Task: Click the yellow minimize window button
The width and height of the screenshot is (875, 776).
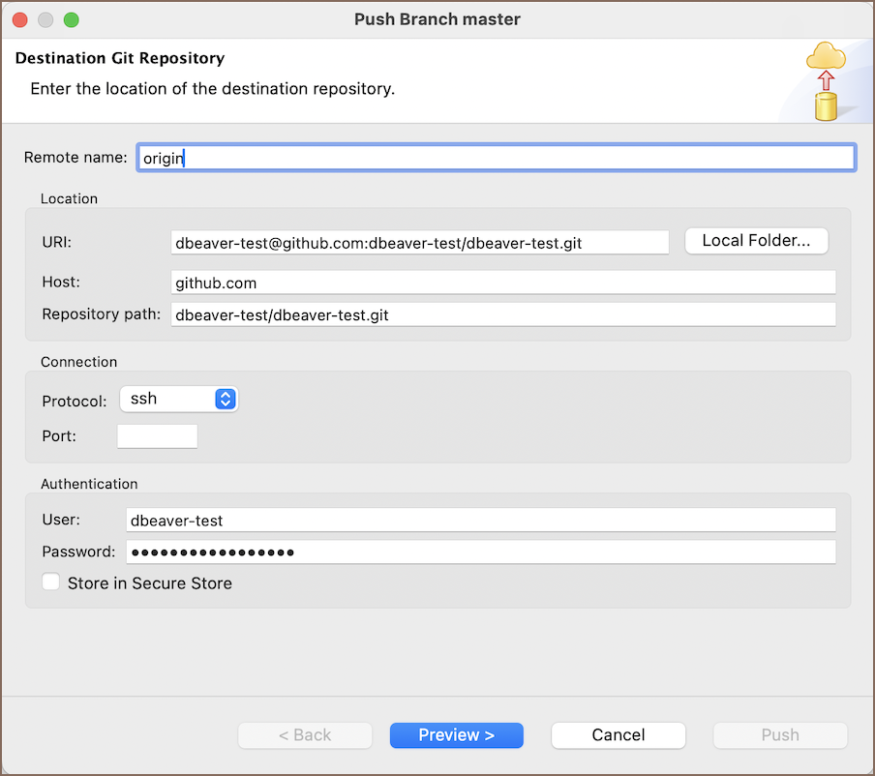Action: tap(45, 19)
